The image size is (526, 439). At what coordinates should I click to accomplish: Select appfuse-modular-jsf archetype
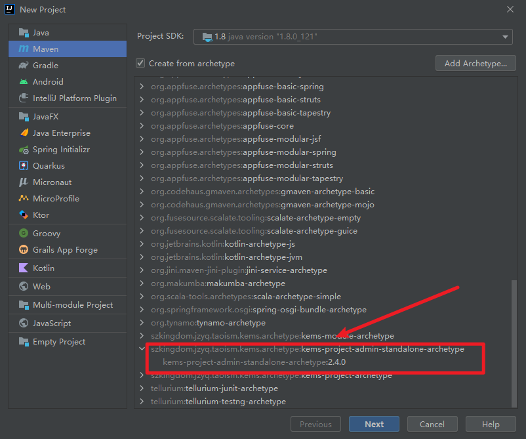pyautogui.click(x=236, y=139)
